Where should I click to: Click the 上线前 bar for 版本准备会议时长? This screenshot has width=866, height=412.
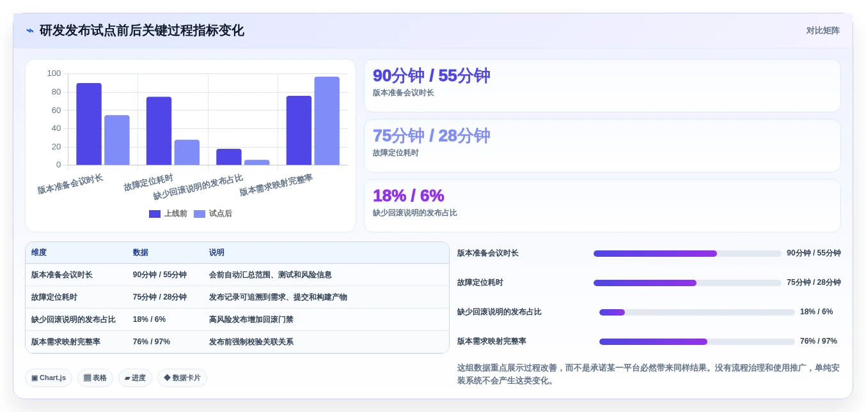(x=89, y=124)
